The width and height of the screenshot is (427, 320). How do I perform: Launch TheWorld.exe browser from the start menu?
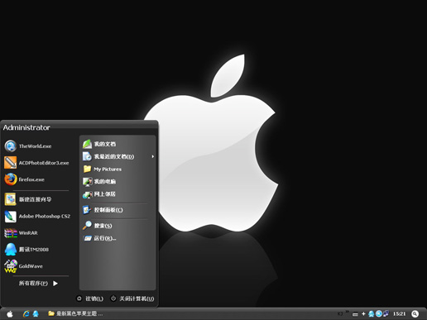29,146
